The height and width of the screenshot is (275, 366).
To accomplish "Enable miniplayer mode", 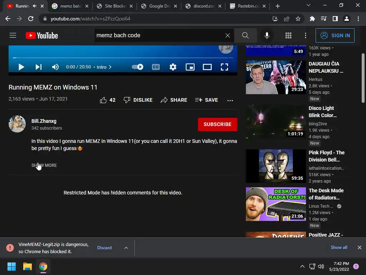I will pyautogui.click(x=190, y=67).
